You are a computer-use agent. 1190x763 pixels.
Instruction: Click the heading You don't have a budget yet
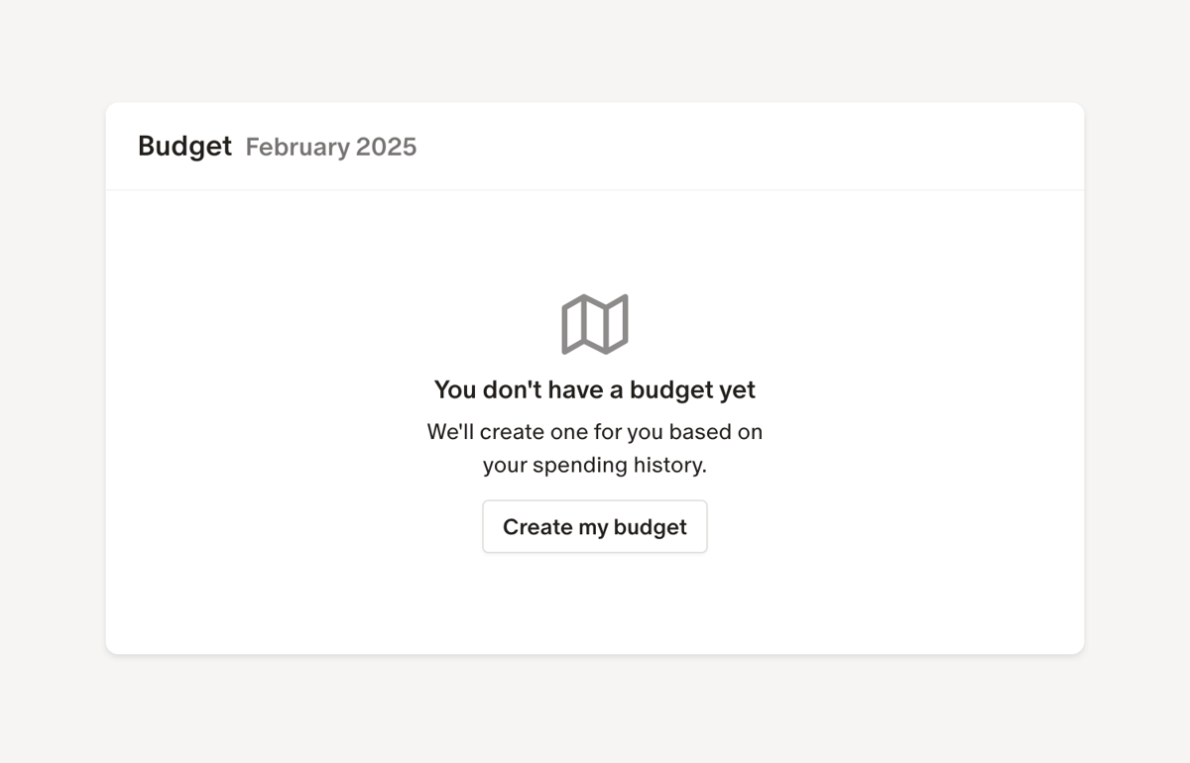594,389
